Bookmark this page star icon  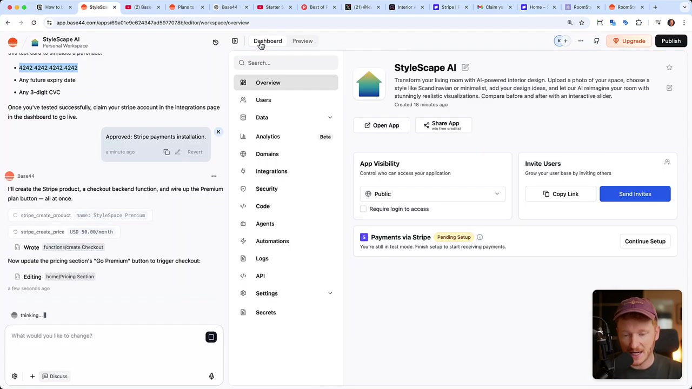pyautogui.click(x=582, y=23)
